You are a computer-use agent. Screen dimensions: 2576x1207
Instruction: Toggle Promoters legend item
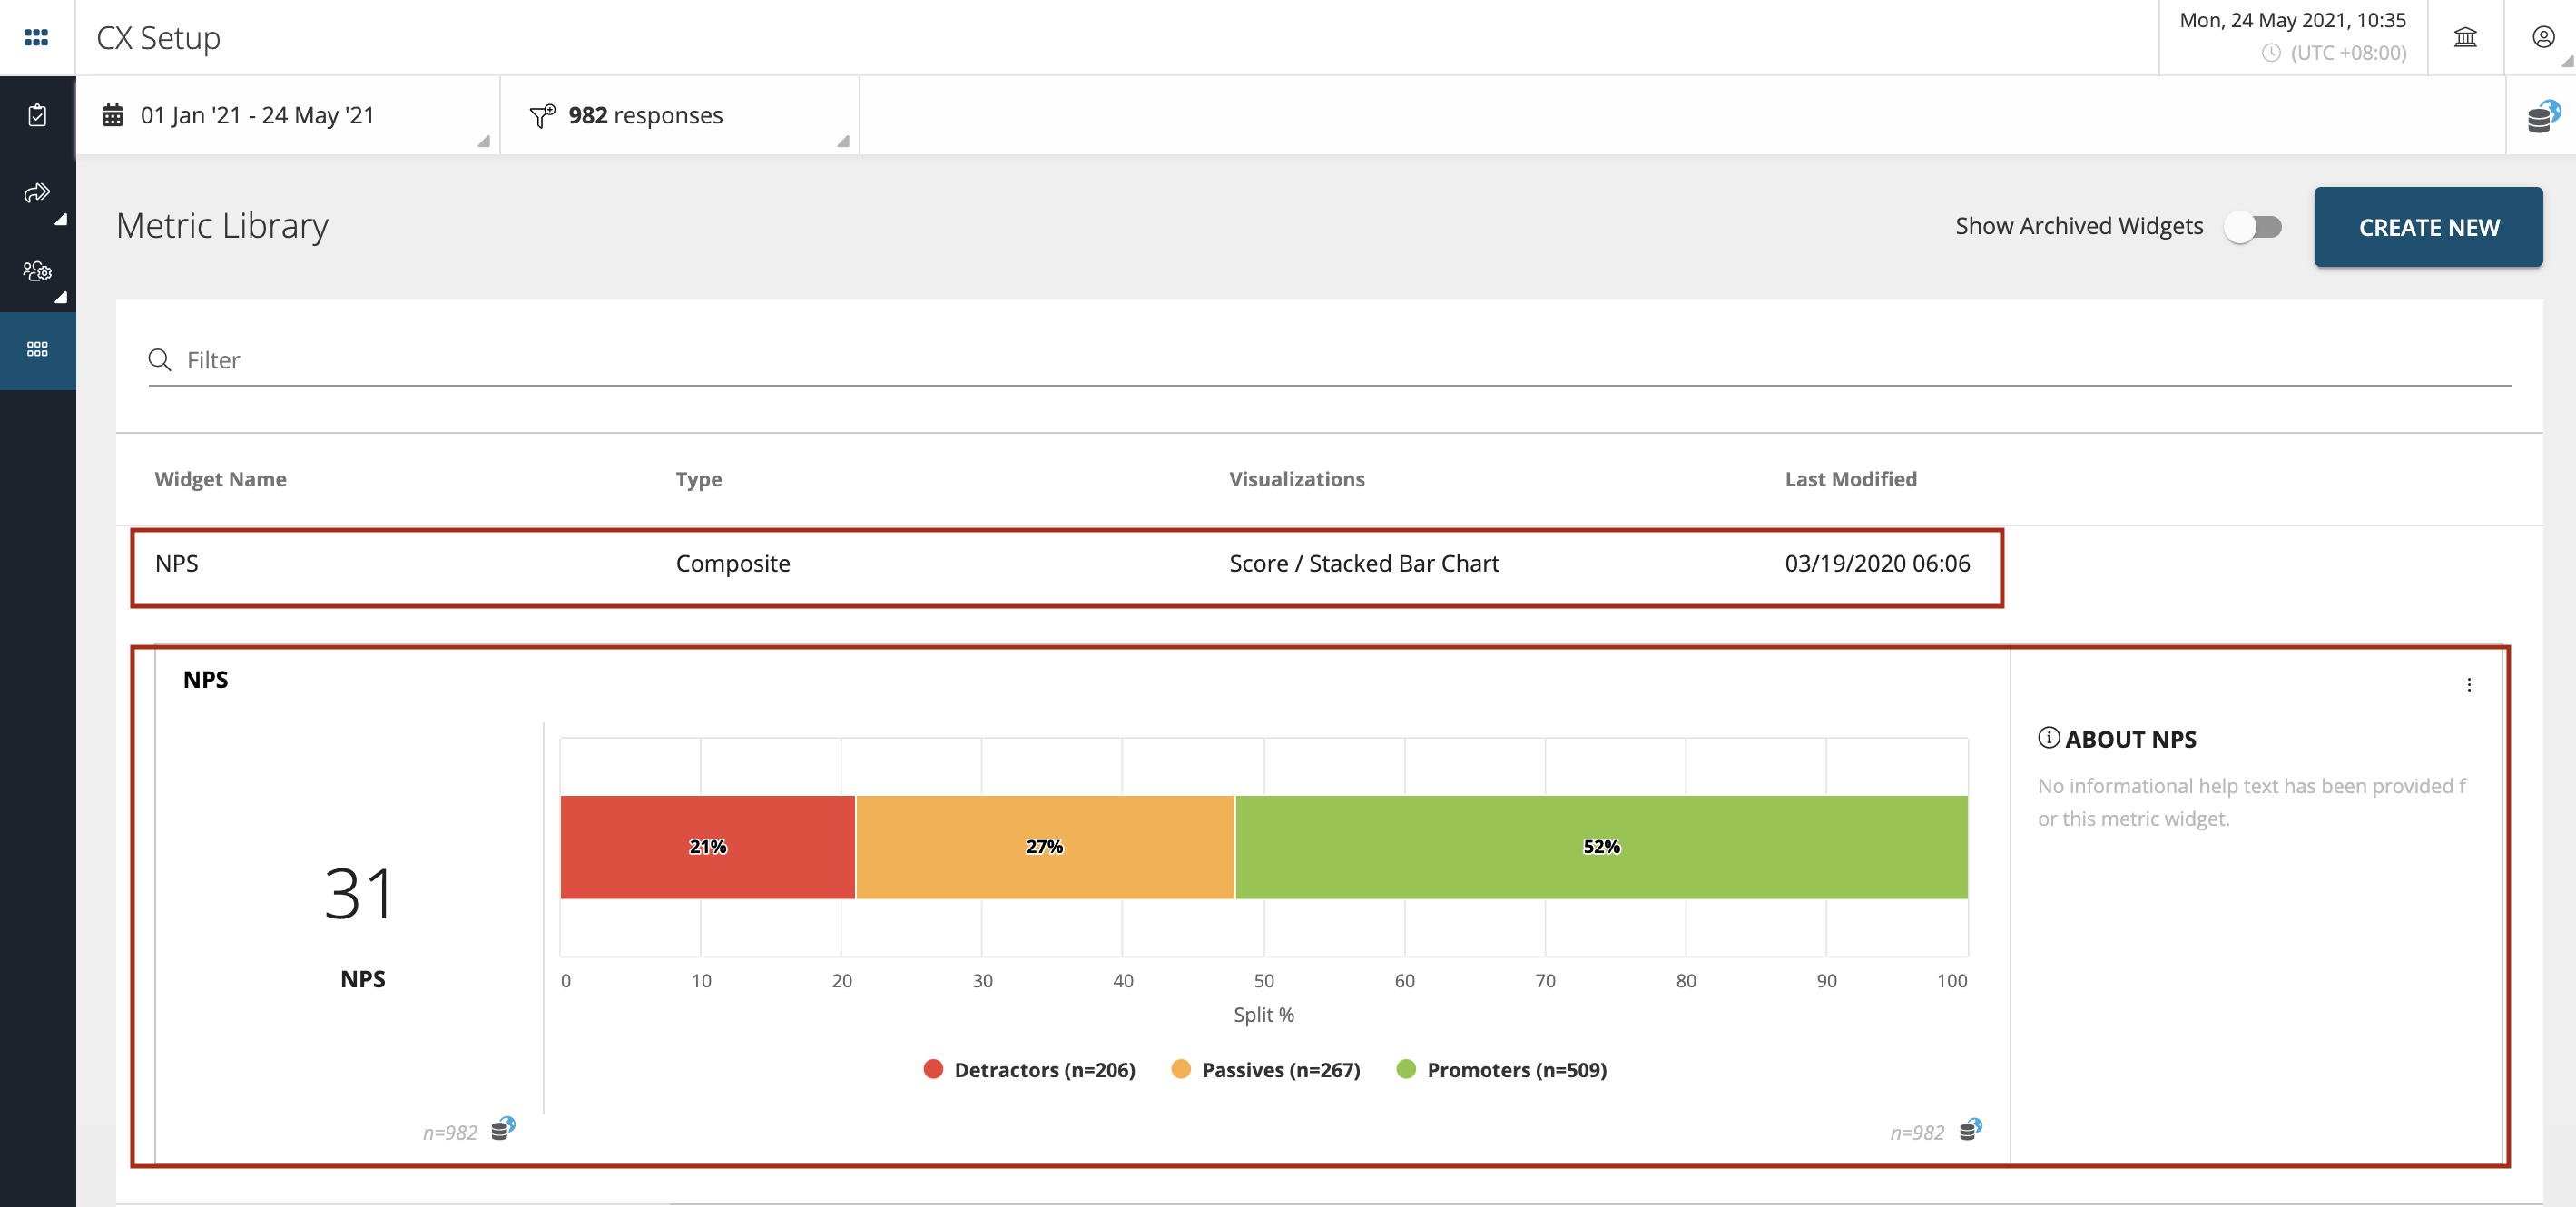tap(1501, 1069)
